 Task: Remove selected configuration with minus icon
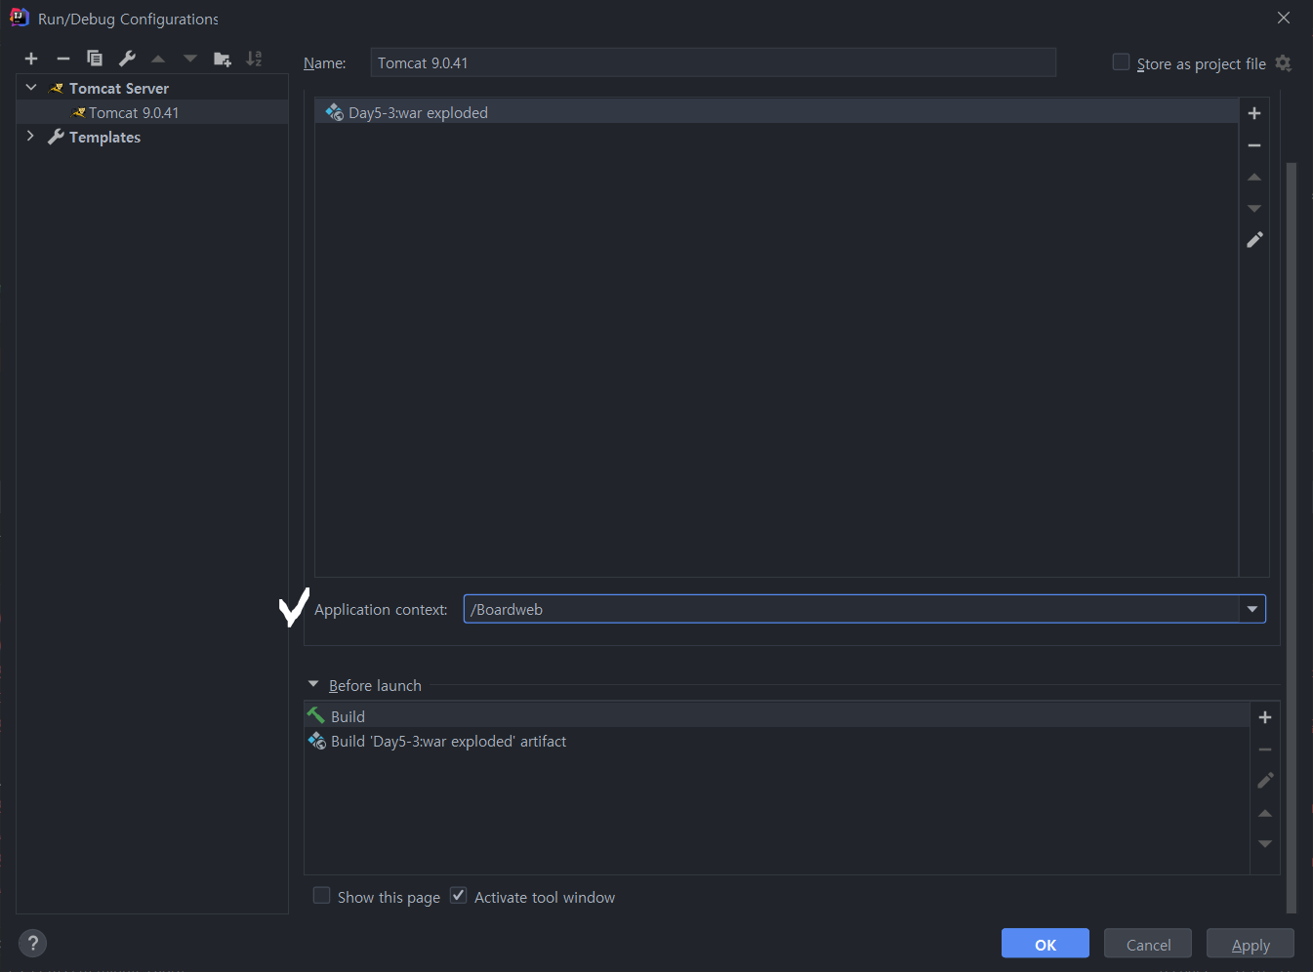pos(62,59)
